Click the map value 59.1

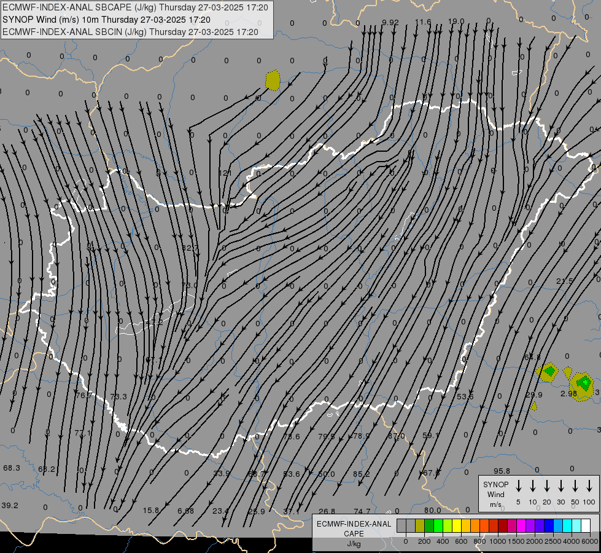pos(431,436)
